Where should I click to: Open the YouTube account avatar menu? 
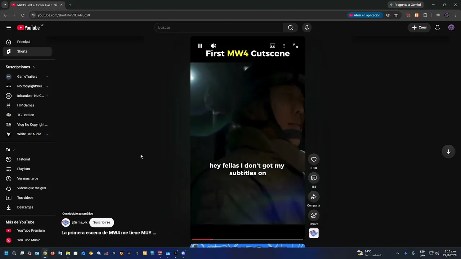click(x=451, y=28)
